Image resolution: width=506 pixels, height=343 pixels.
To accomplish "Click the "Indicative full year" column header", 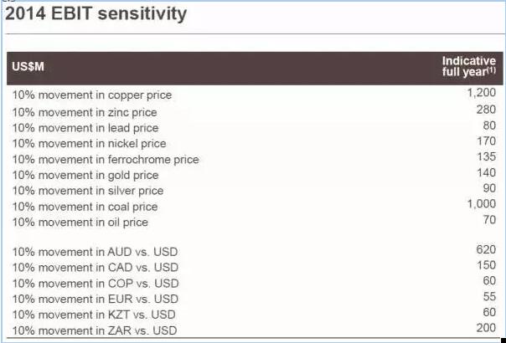I will [x=468, y=67].
